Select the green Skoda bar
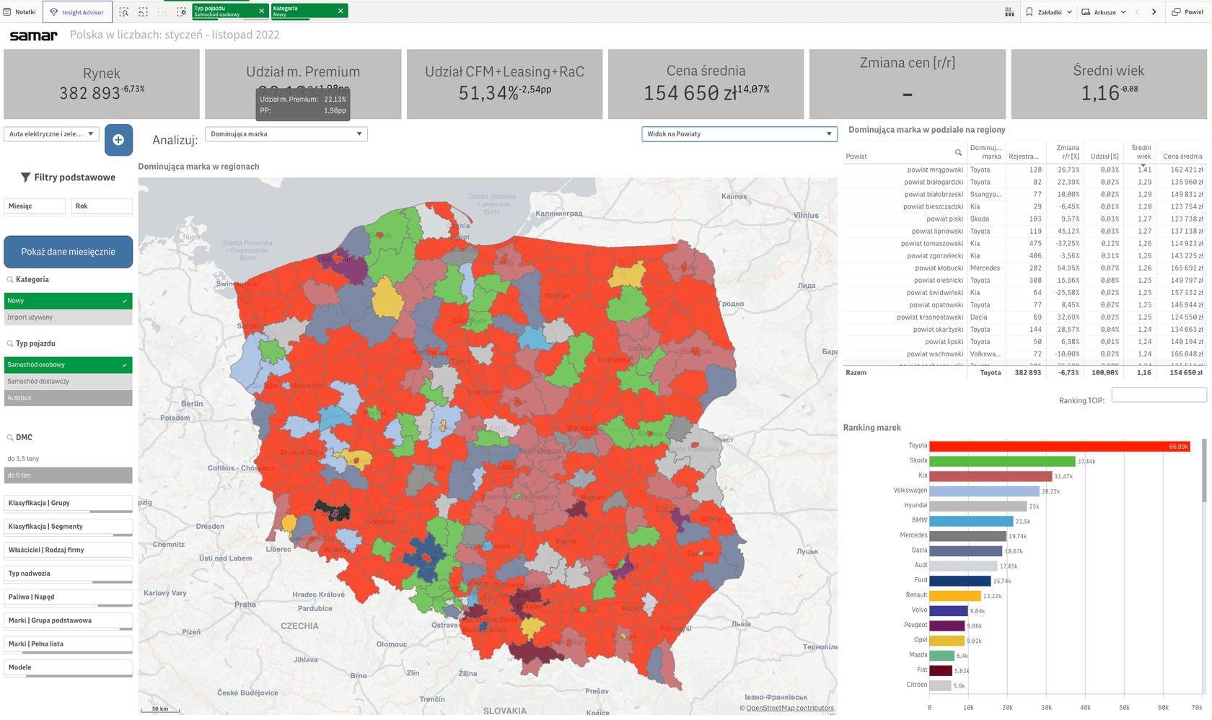This screenshot has width=1212, height=720. click(x=1002, y=461)
